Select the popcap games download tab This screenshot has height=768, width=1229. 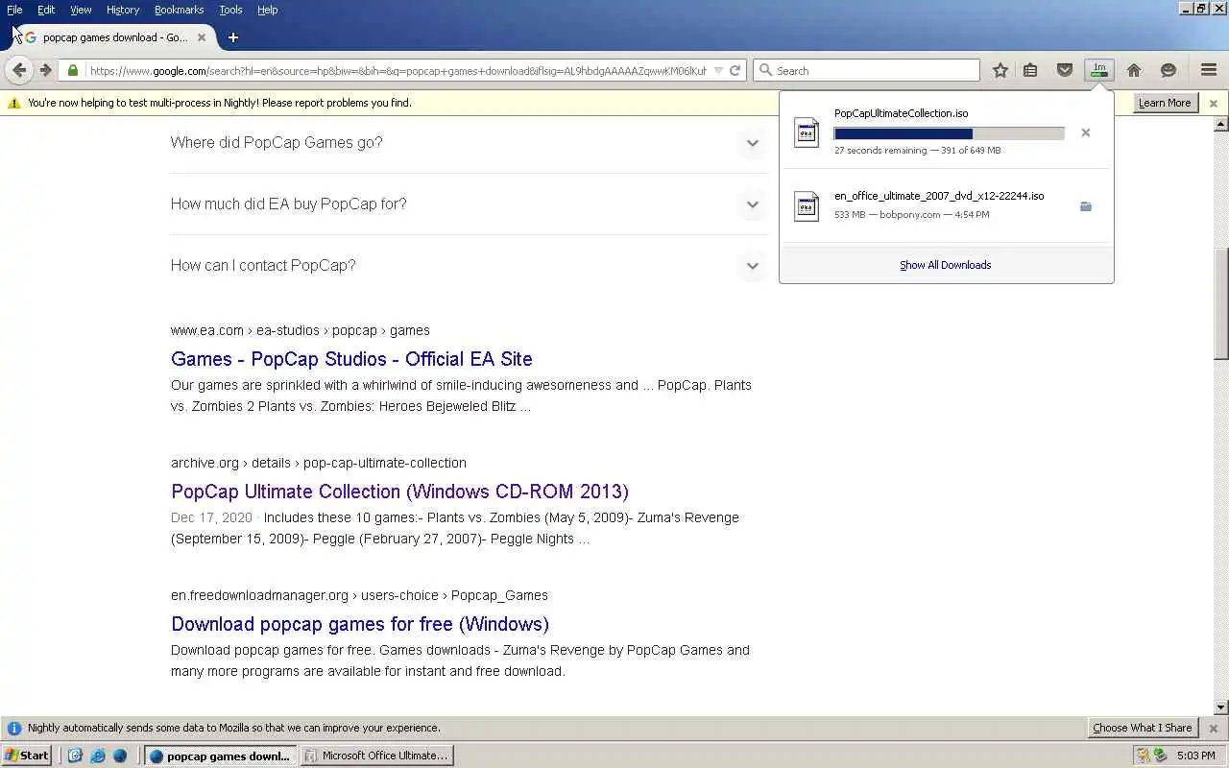(x=115, y=37)
